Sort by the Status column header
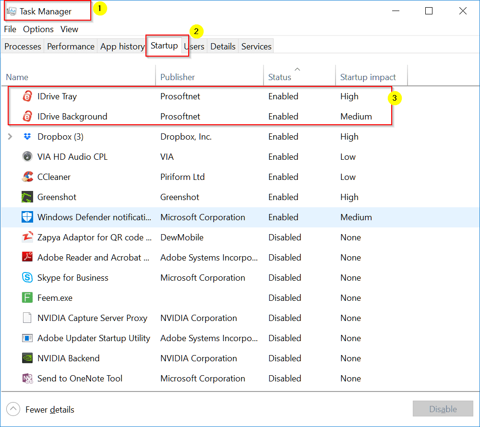Viewport: 480px width, 427px height. 280,77
